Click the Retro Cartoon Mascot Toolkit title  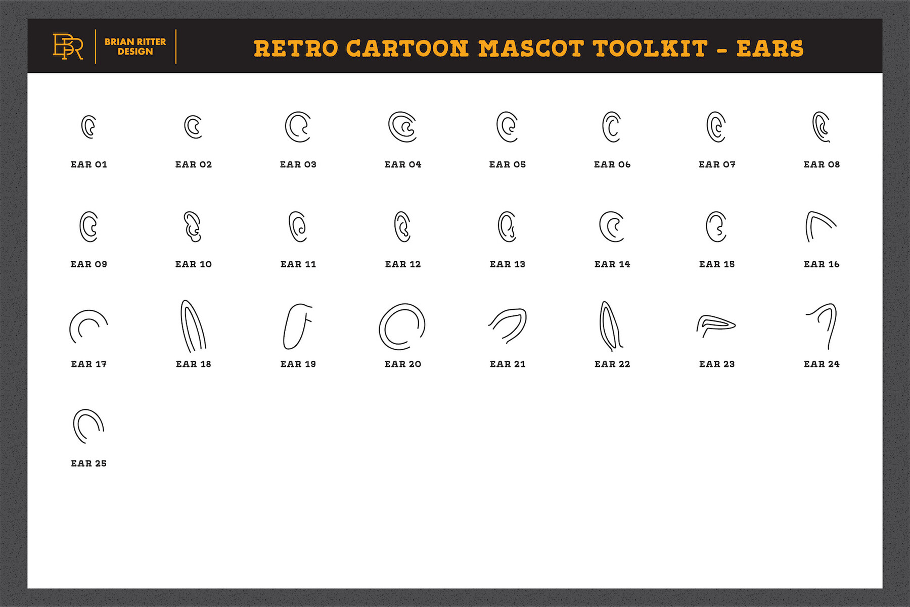528,49
